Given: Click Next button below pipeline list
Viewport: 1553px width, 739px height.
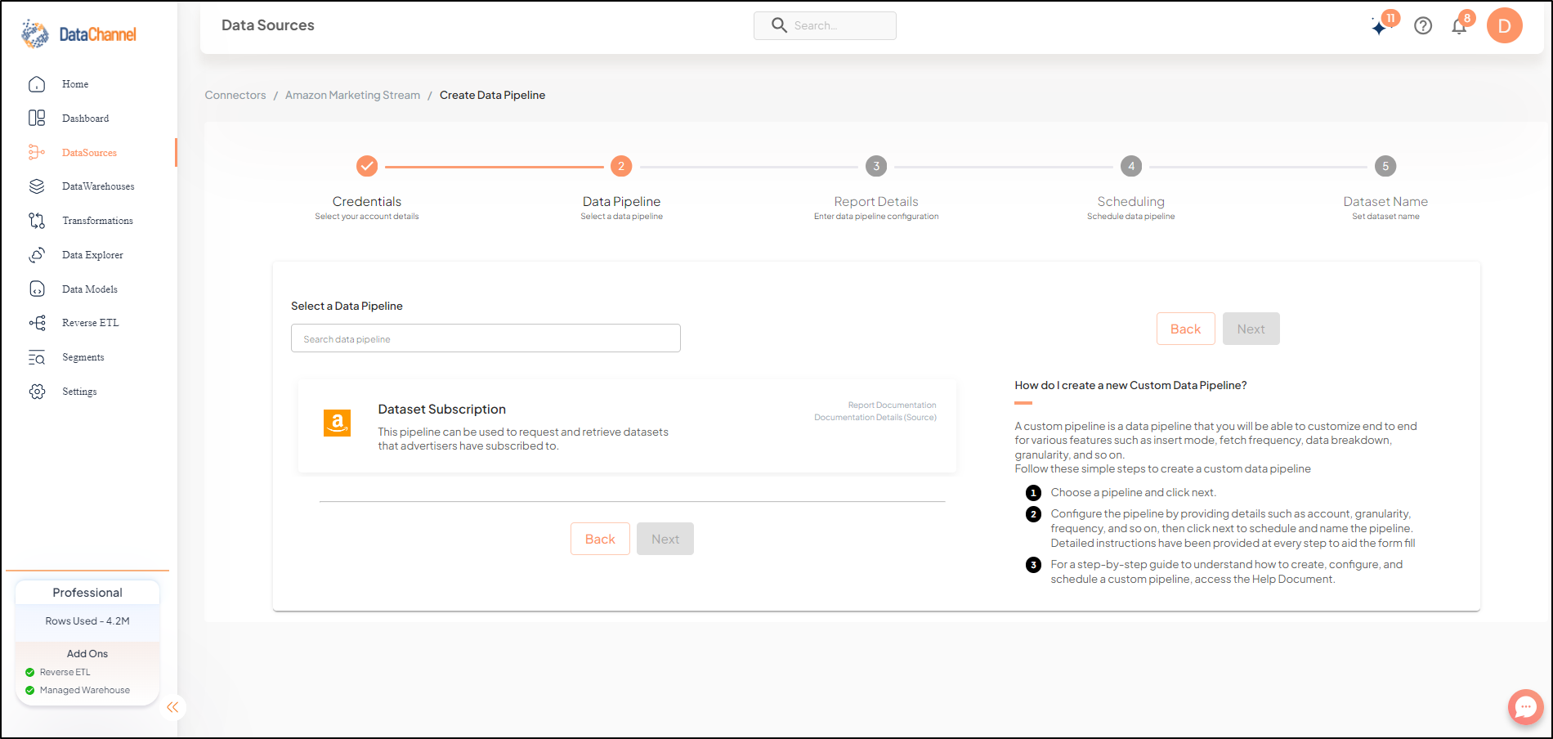Looking at the screenshot, I should click(x=665, y=539).
